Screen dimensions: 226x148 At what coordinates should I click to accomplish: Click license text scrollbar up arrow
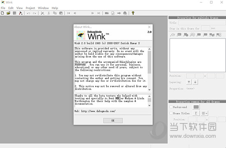[150, 49]
